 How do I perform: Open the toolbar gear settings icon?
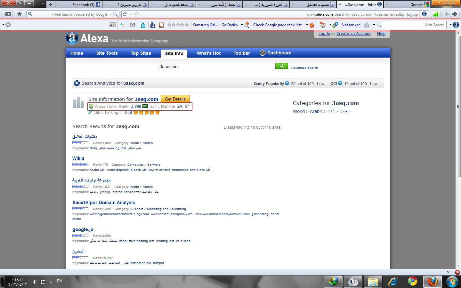pos(8,25)
